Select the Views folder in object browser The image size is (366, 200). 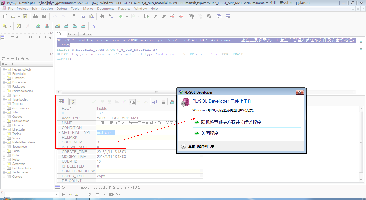pyautogui.click(x=16, y=138)
